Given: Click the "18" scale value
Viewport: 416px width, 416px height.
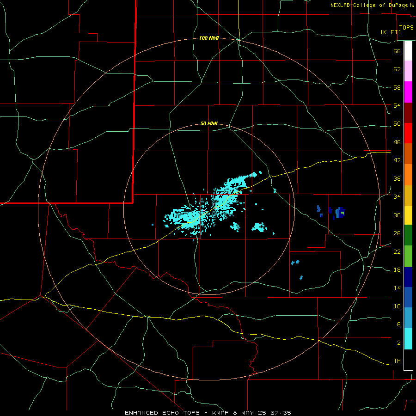Looking at the screenshot, I should coord(397,270).
